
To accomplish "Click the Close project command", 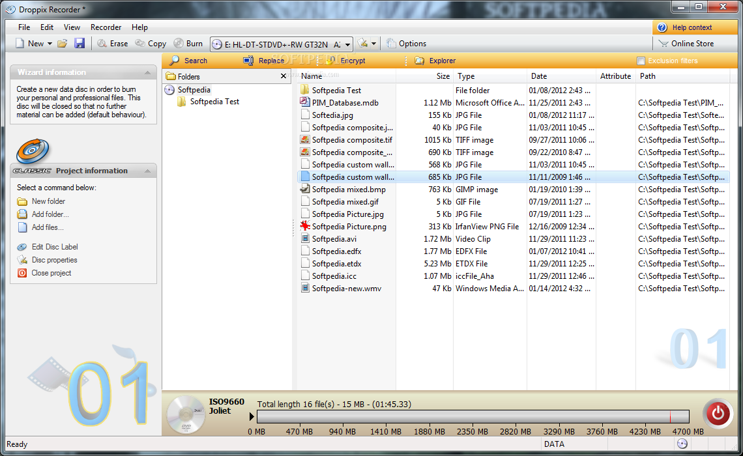I will pos(44,273).
